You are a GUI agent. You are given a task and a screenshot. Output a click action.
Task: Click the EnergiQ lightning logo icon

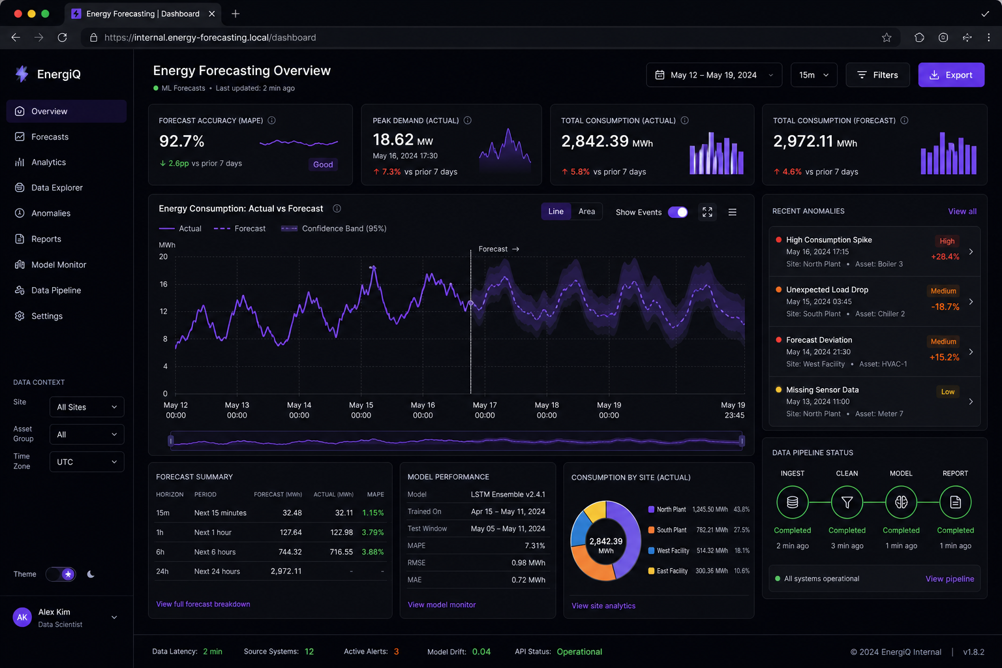coord(22,74)
